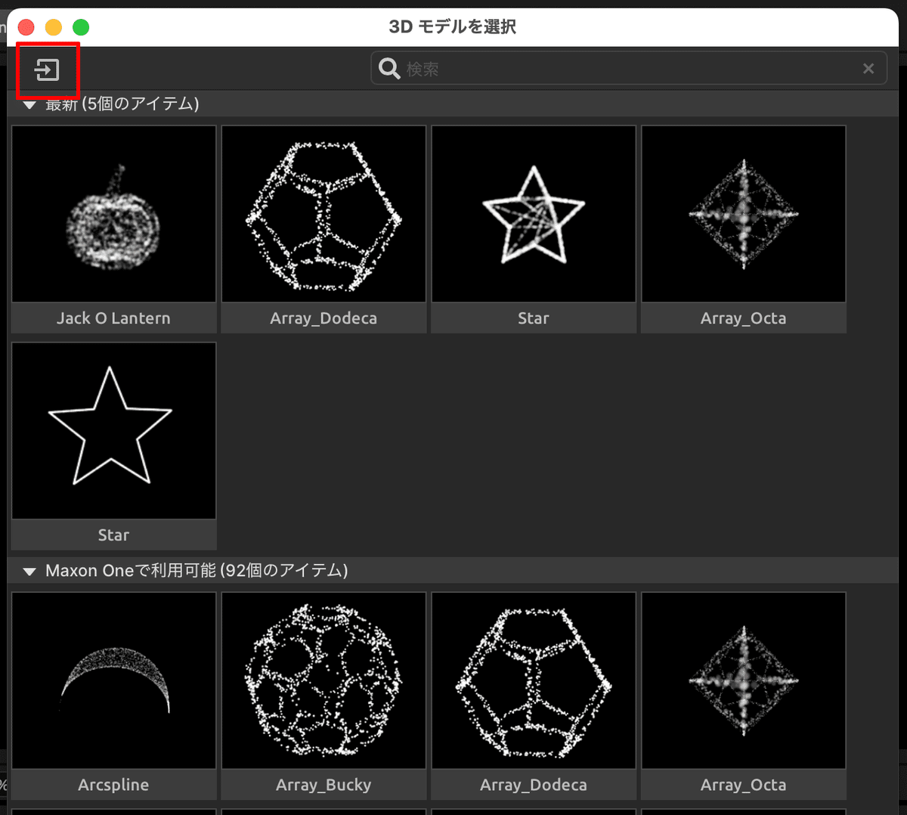Close the dialog with the red traffic light
907x815 pixels.
pyautogui.click(x=27, y=26)
